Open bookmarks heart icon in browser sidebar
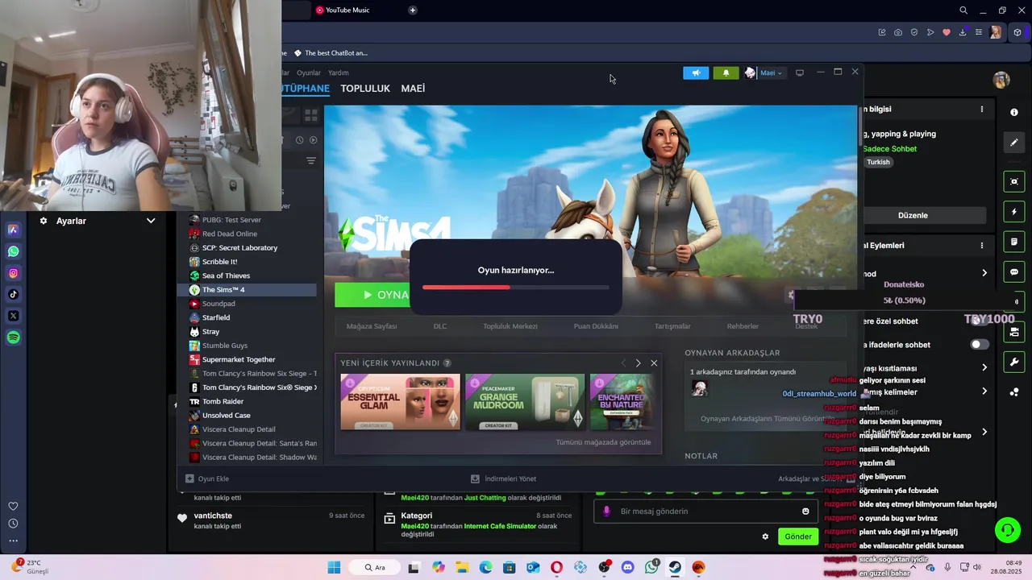This screenshot has height=580, width=1032. click(x=13, y=506)
